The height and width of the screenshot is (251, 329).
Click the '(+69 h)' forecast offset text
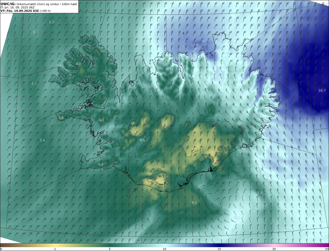pos(45,11)
